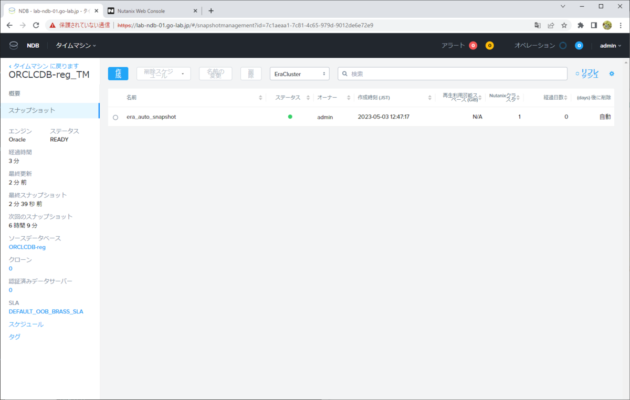630x400 pixels.
Task: Close the NDB browser tab
Action: coord(96,10)
